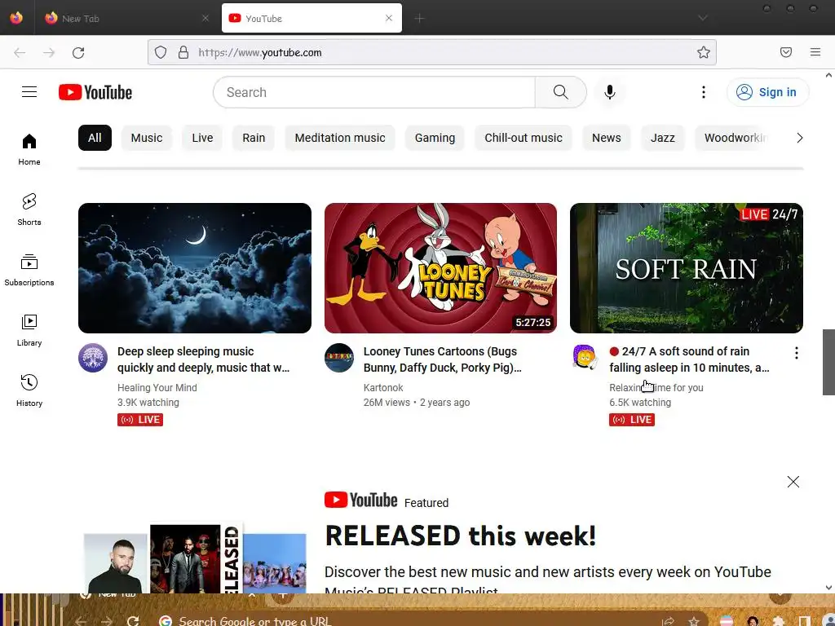Viewport: 835px width, 626px height.
Task: Open options for the soft rain video
Action: 796,353
